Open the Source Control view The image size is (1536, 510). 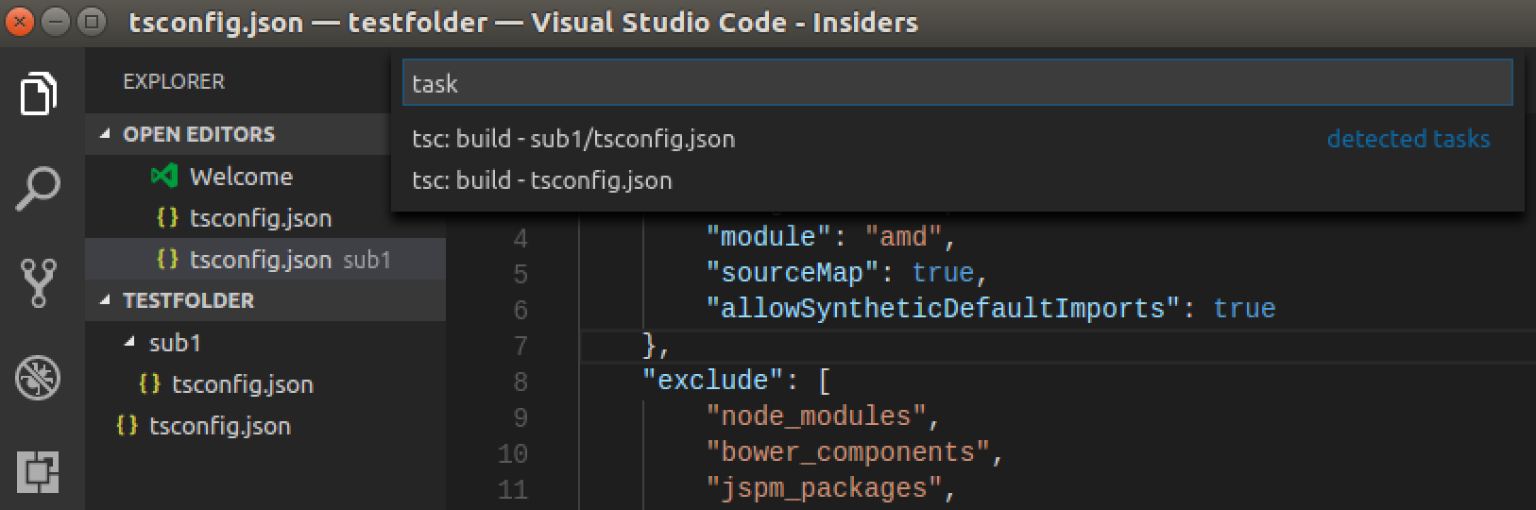pos(38,282)
